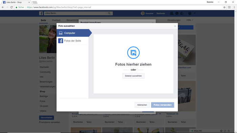
Task: Click the browser back arrow
Action: (3, 7)
